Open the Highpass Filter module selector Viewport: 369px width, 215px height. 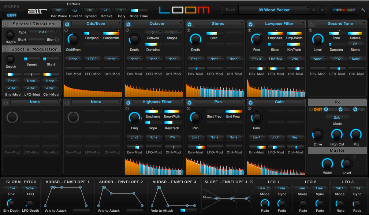(157, 102)
